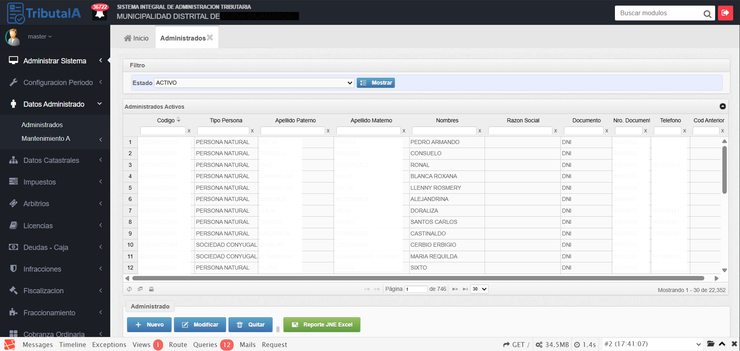Open the debugbar folder icon
The image size is (740, 351).
click(x=711, y=344)
